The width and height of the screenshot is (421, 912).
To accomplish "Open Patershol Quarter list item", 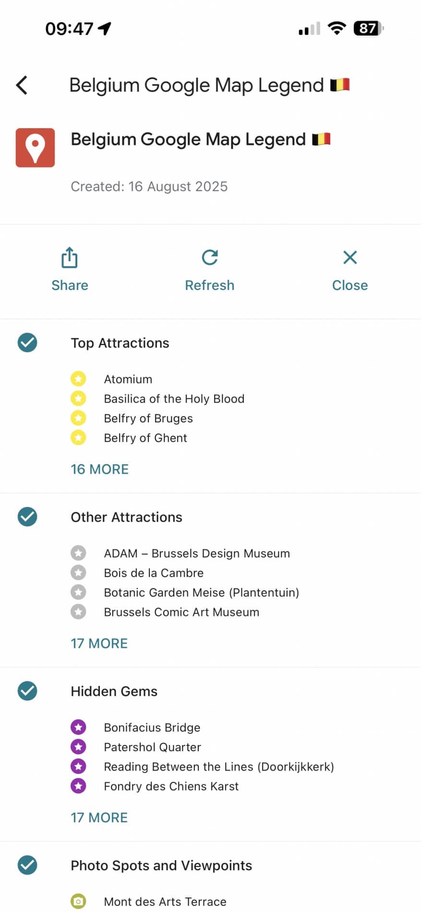I will (152, 747).
